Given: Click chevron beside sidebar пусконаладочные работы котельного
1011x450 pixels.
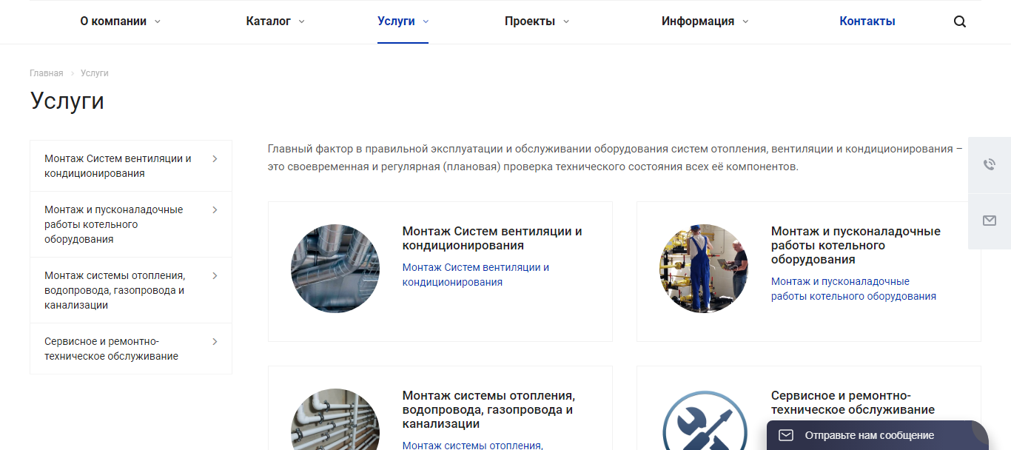Looking at the screenshot, I should point(215,209).
